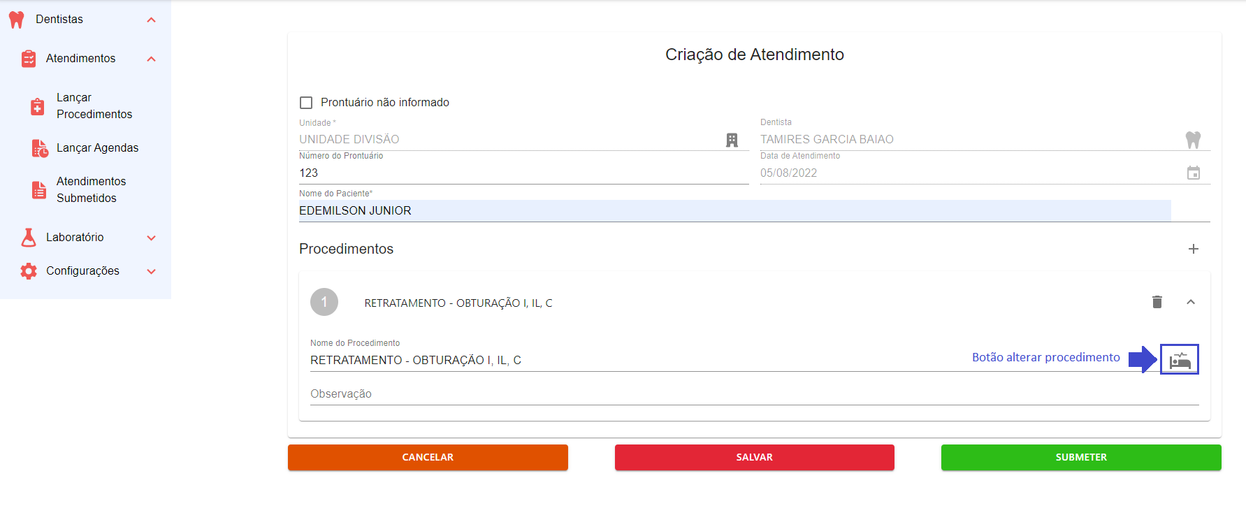Open the calendar date picker icon
Screen dimensions: 1246x506
pos(1194,173)
